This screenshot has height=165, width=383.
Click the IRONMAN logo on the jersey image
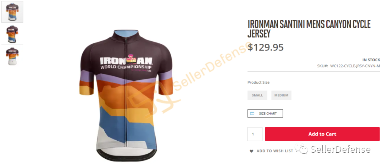pos(126,60)
